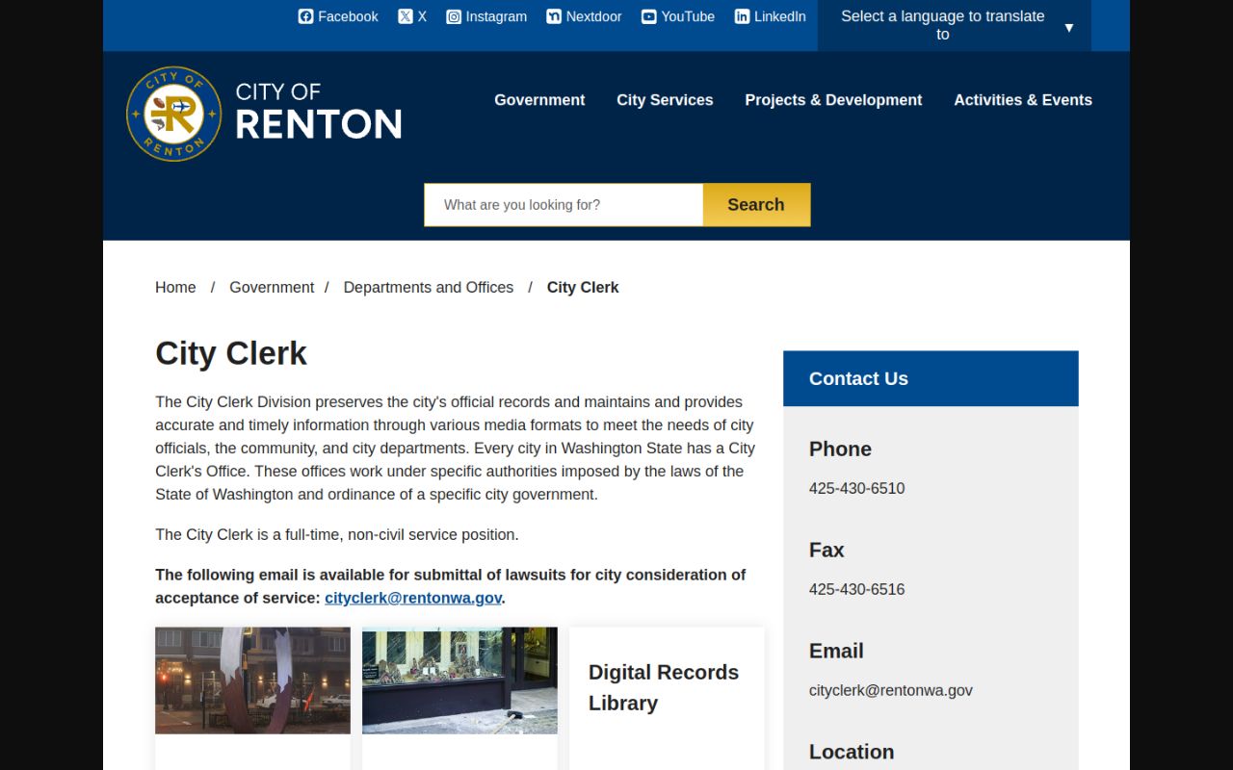Viewport: 1233px width, 770px height.
Task: Open the Nextdoor icon link
Action: click(x=584, y=16)
